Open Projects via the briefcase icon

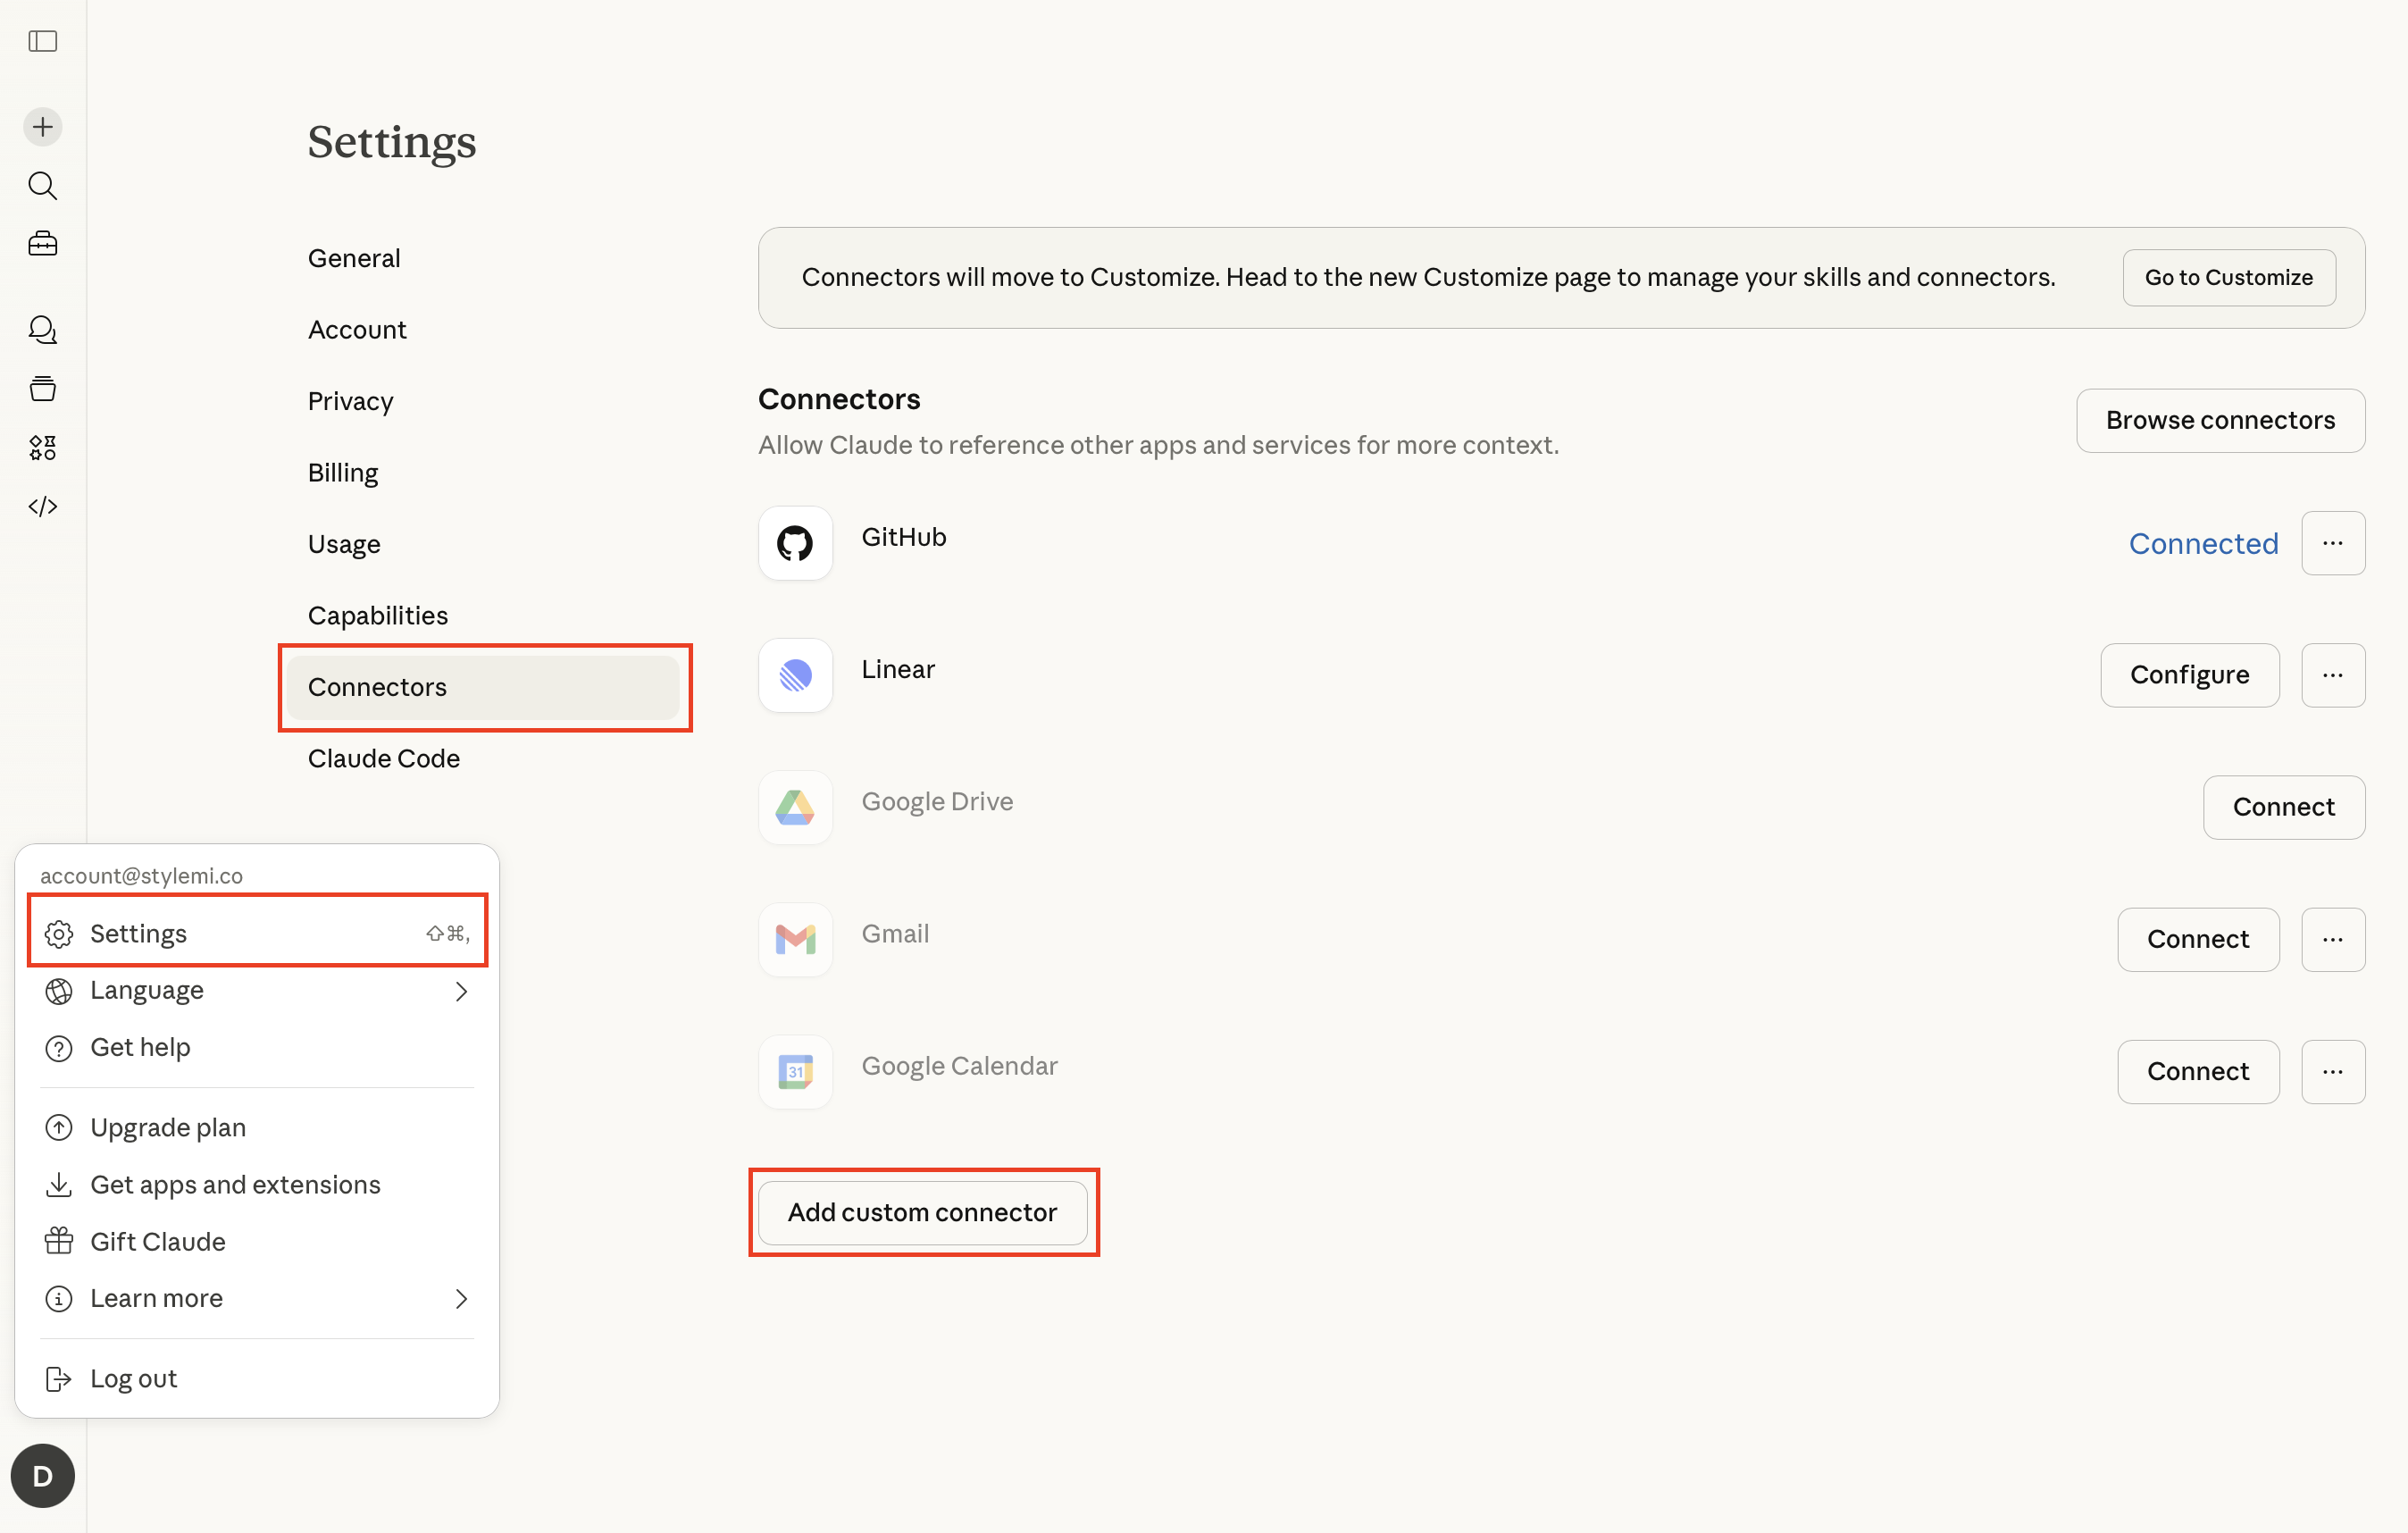pos(42,243)
